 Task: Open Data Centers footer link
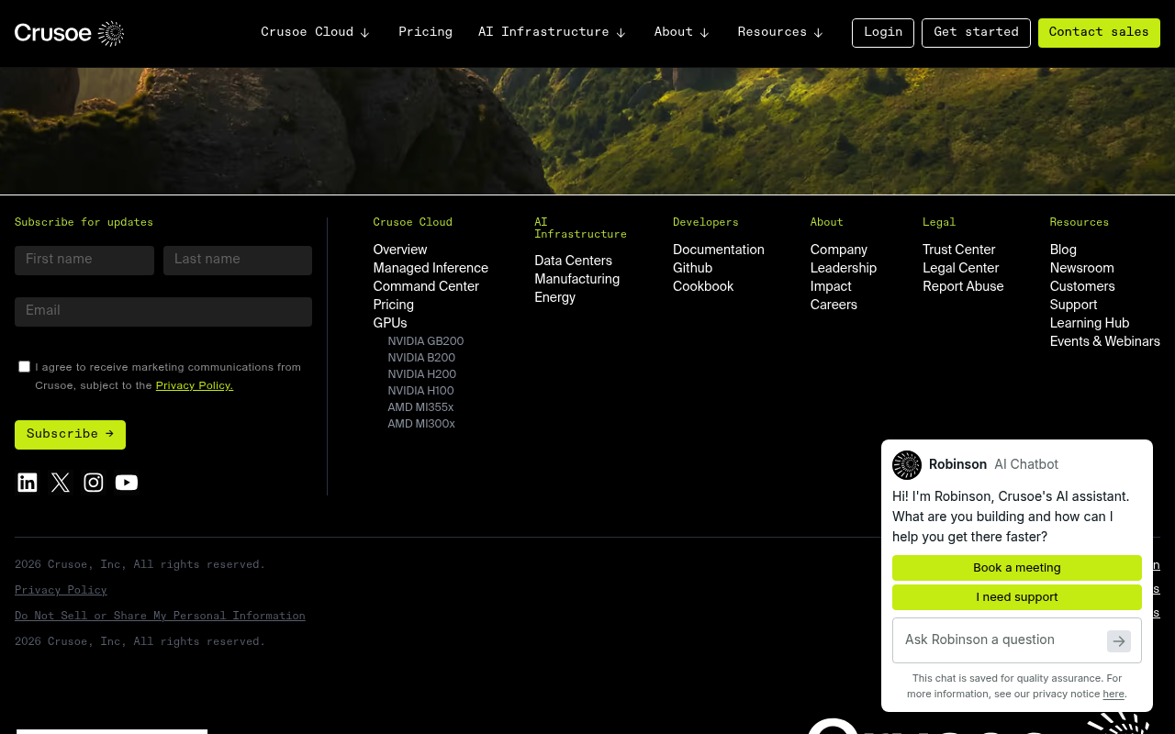573,261
